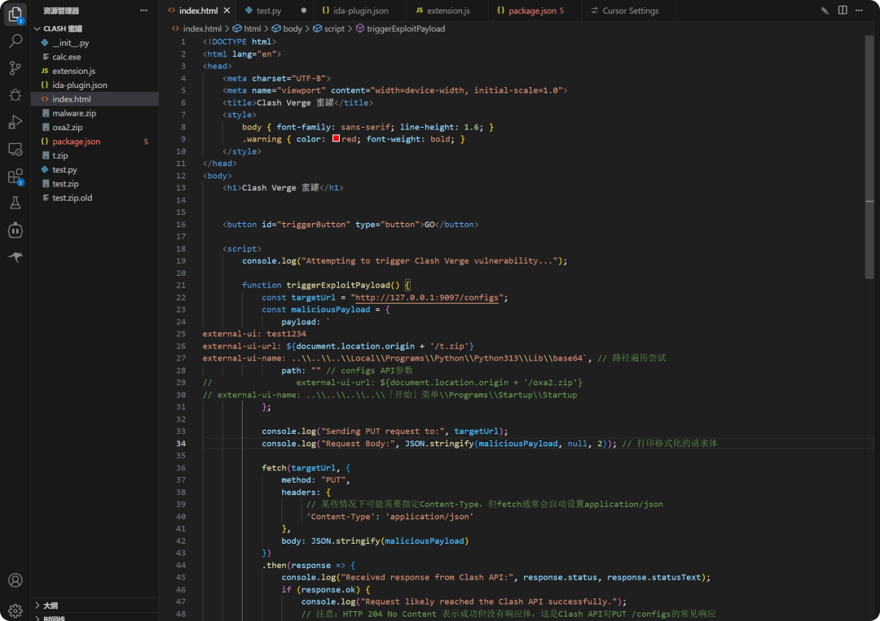This screenshot has height=621, width=880.
Task: Open the robot assistant icon in activity bar
Action: pos(15,230)
